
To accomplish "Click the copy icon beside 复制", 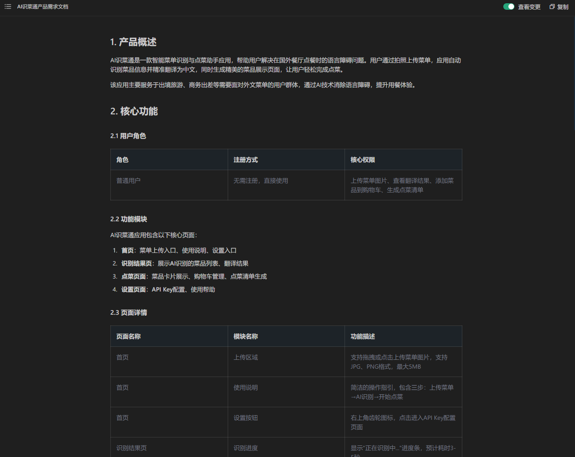I will [552, 7].
